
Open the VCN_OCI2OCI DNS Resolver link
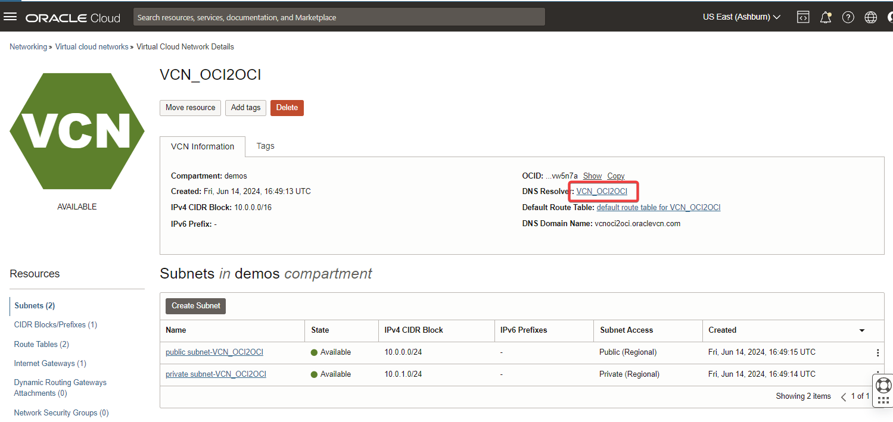coord(602,192)
